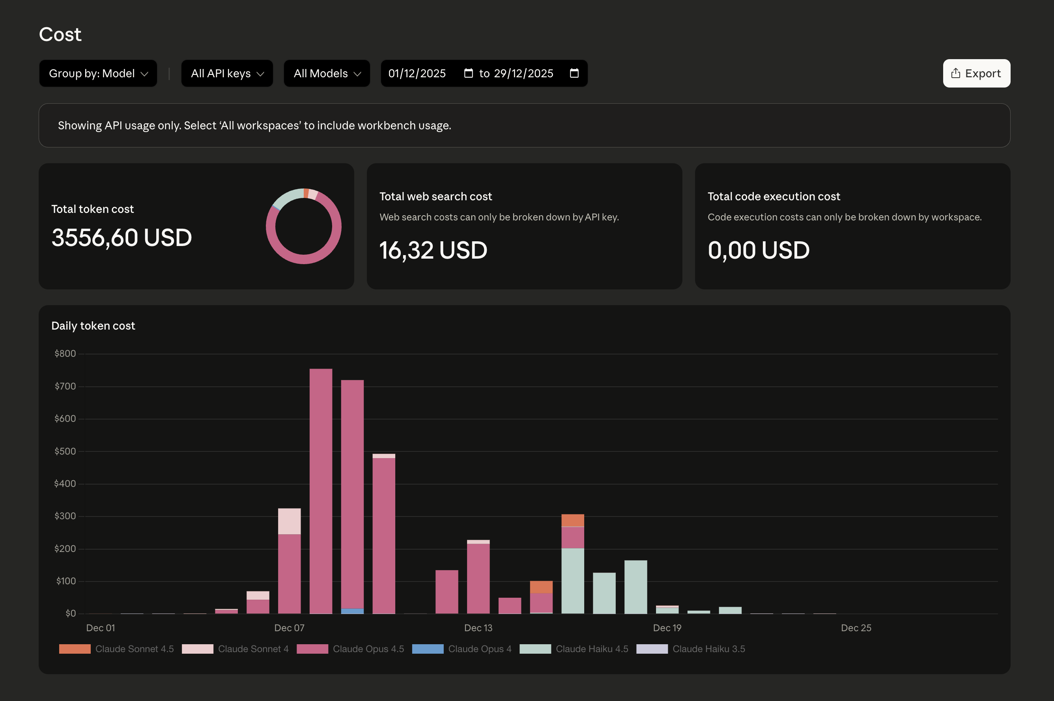Click the start date calendar icon
This screenshot has width=1054, height=701.
pyautogui.click(x=468, y=73)
